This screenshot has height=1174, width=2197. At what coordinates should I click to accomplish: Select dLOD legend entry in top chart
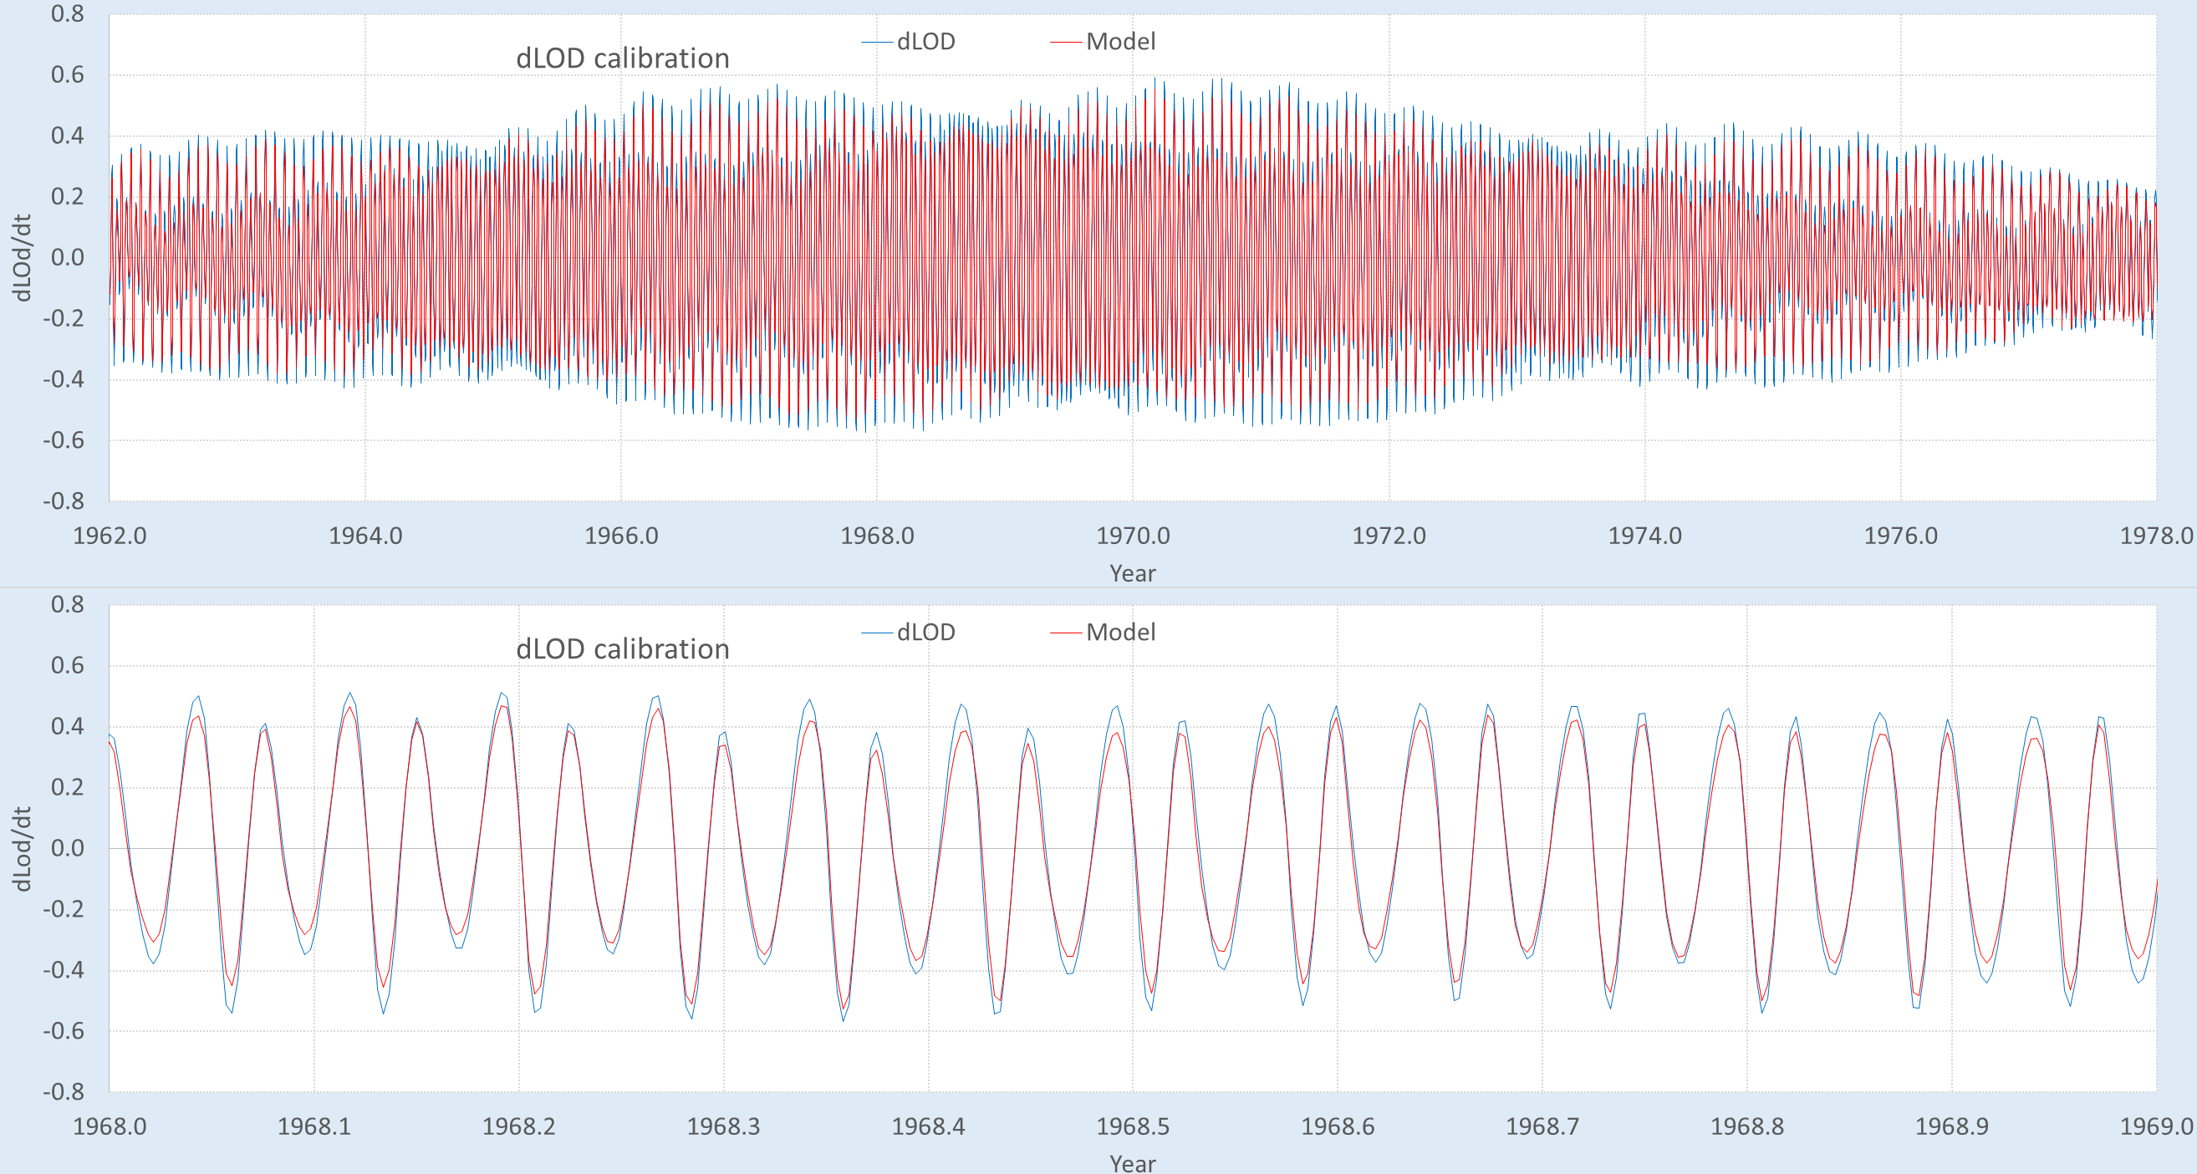(x=925, y=41)
